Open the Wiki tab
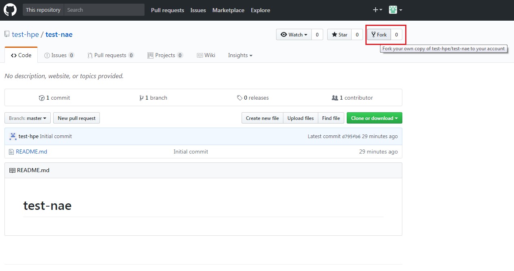This screenshot has width=514, height=271. [x=206, y=55]
